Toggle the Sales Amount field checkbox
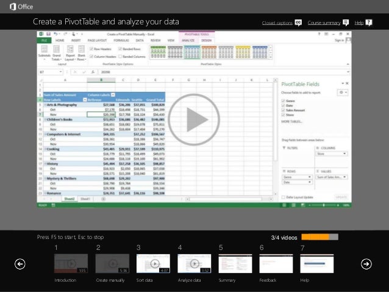 [283, 110]
